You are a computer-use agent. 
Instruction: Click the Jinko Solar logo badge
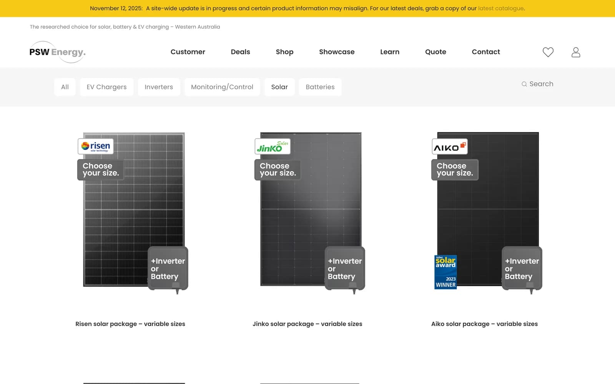pyautogui.click(x=273, y=146)
